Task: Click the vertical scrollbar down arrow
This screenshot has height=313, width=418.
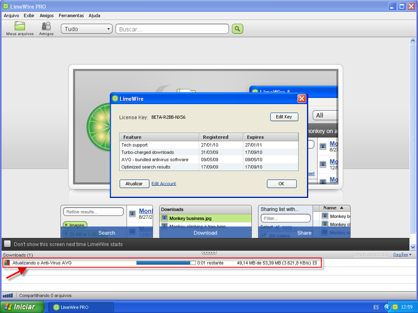Action: point(413,247)
